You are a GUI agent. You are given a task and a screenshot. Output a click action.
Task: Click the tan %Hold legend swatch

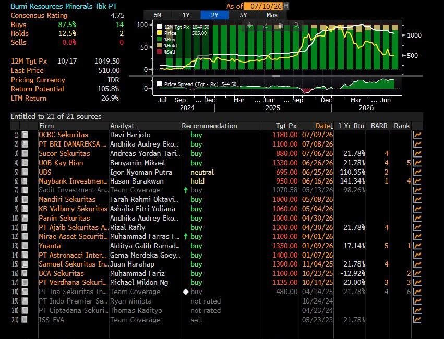(x=160, y=45)
